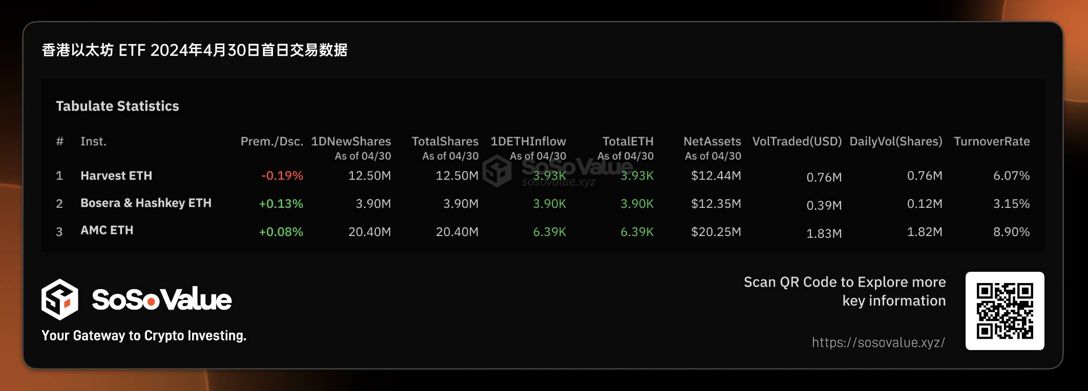Select the AMC ETH row name
This screenshot has height=391, width=1088.
tap(107, 230)
